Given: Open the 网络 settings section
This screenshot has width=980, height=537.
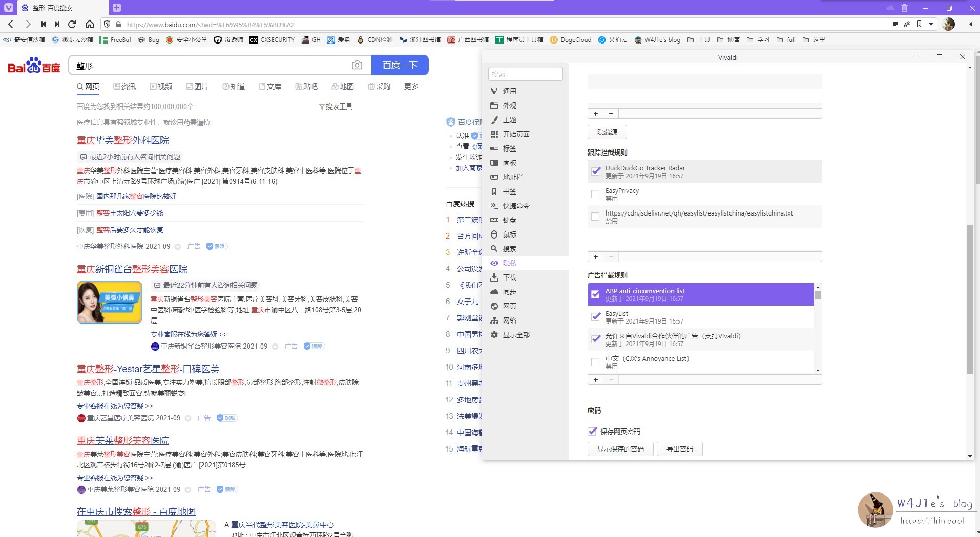Looking at the screenshot, I should click(510, 320).
